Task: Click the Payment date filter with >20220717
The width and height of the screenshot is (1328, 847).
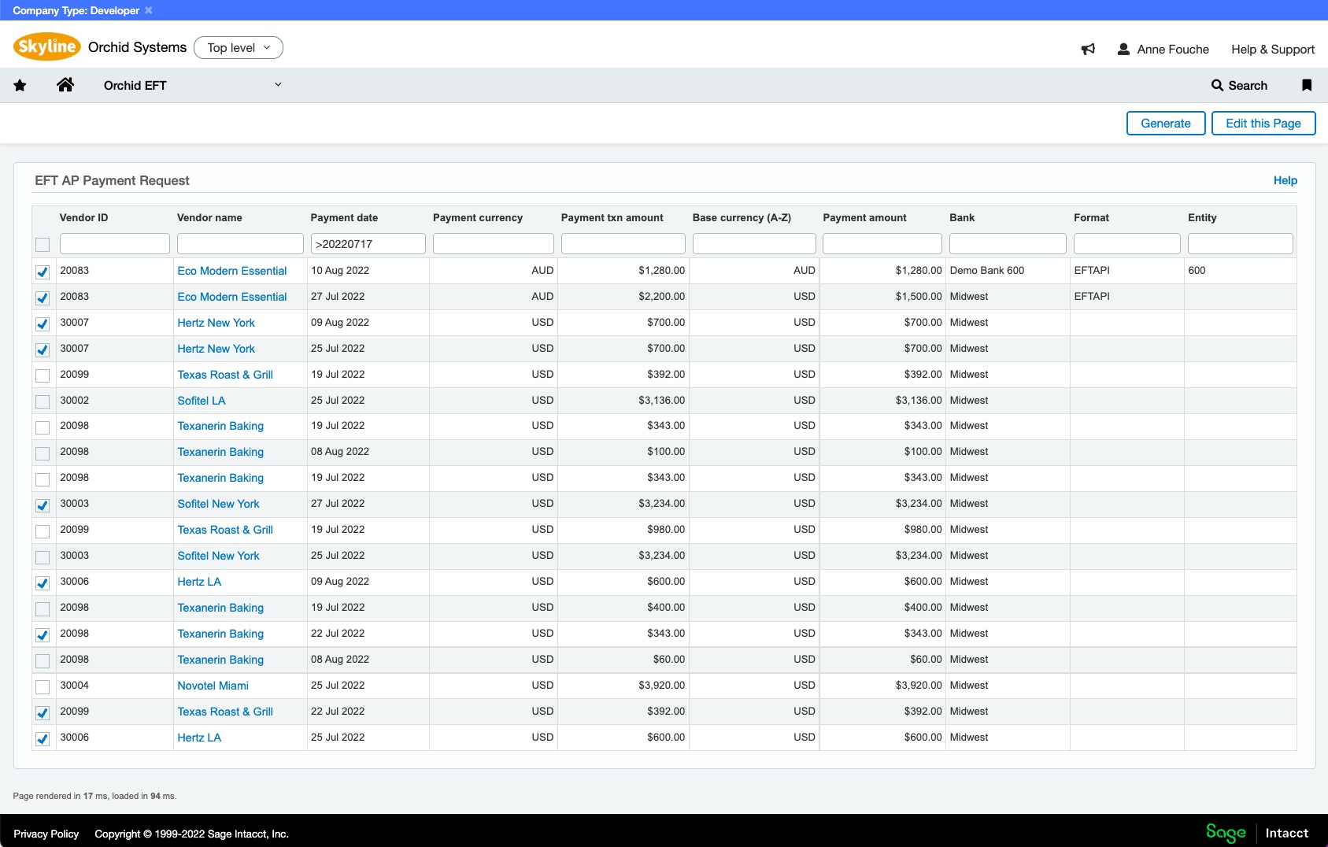Action: click(x=368, y=243)
